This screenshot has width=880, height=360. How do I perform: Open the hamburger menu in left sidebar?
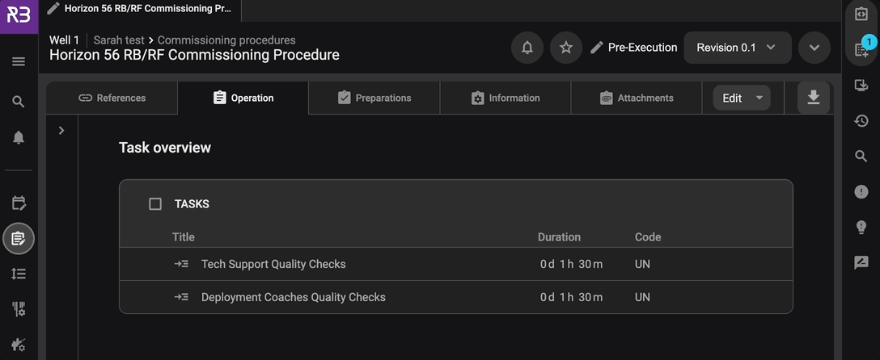[x=19, y=62]
